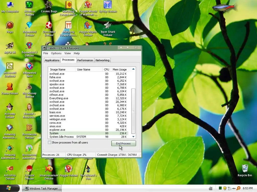Select the TipTop Deluxe desktop icon
The width and height of the screenshot is (257, 192).
(108, 7)
